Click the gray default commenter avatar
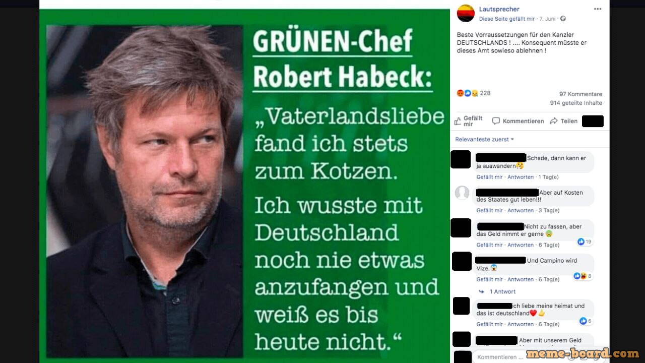 click(462, 193)
